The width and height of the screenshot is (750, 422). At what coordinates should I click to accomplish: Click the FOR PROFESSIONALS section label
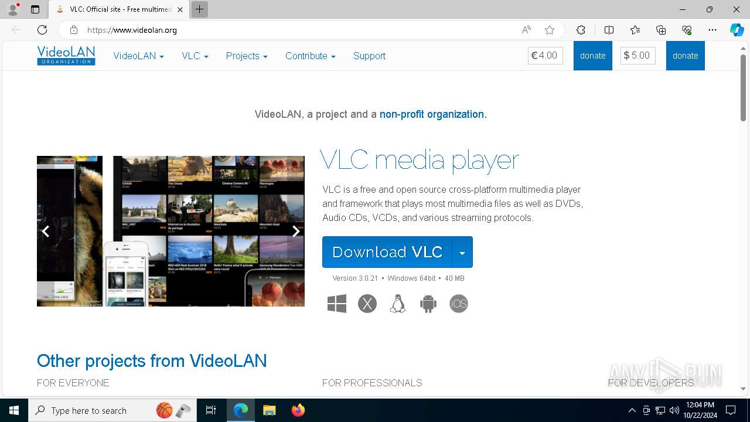pos(372,383)
